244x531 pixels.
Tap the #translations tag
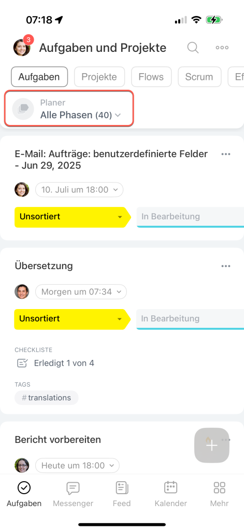[46, 398]
